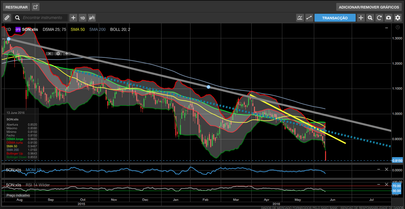The height and width of the screenshot is (209, 405).
Task: Open the candlestick chart type selector
Action: coord(92,18)
